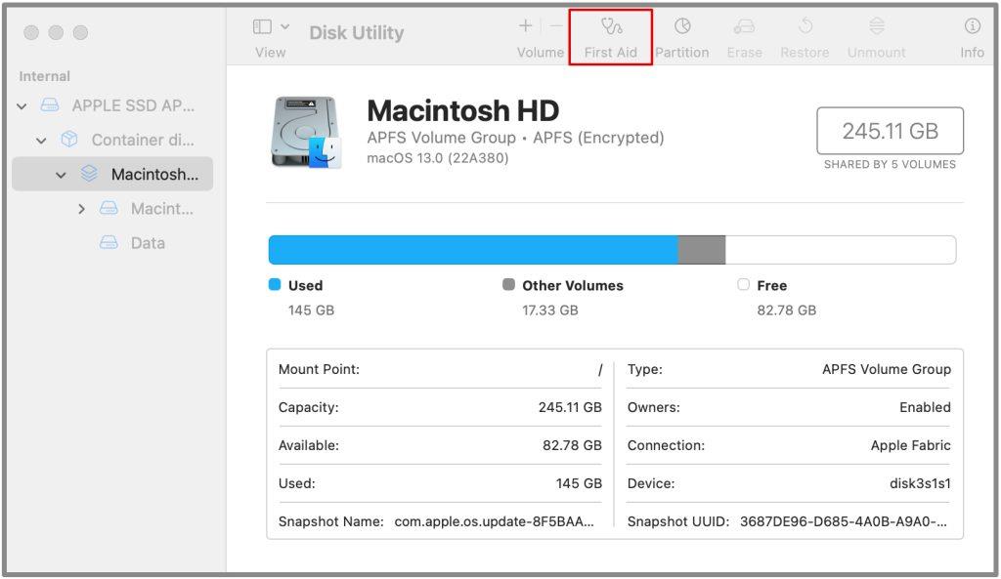1001x579 pixels.
Task: Click the blue Used legend swatch
Action: tap(275, 284)
